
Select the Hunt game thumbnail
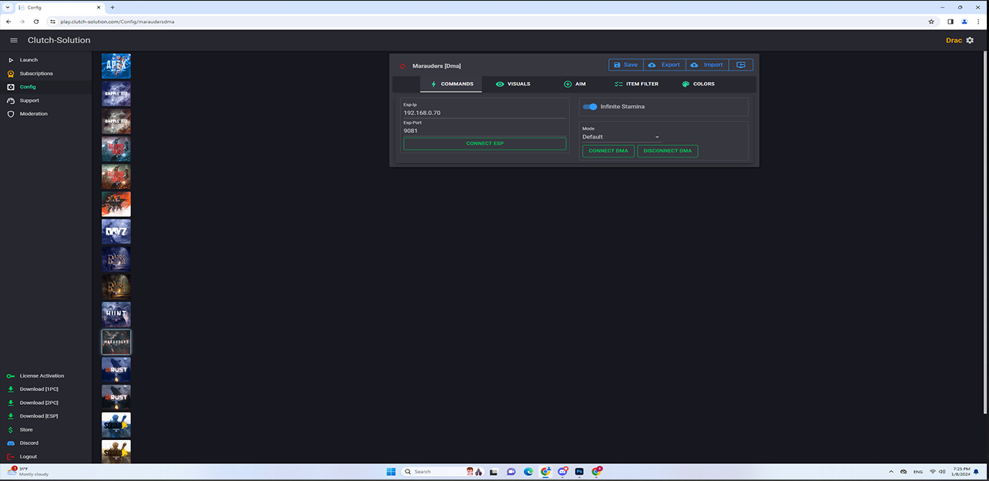(x=116, y=314)
